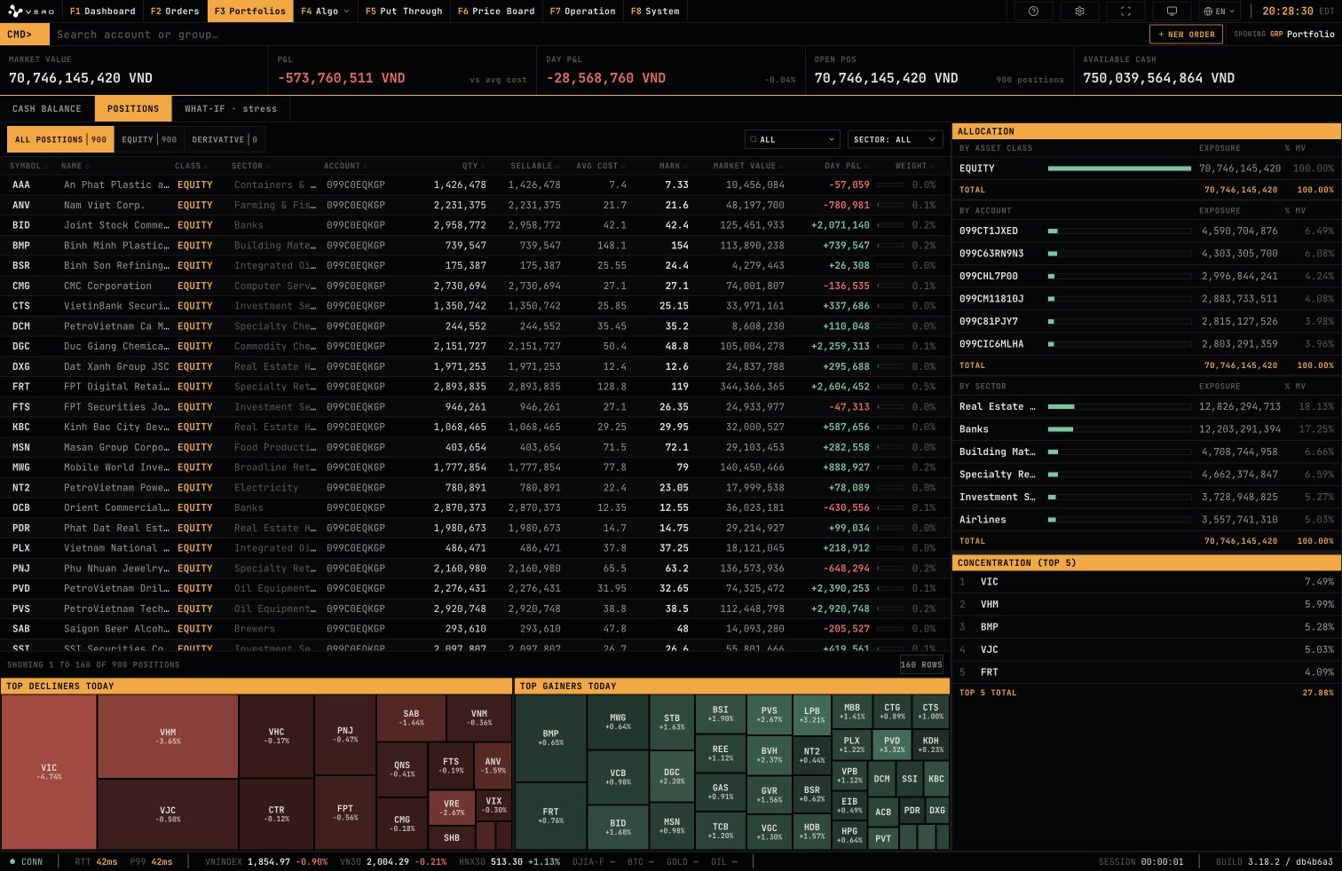This screenshot has height=871, width=1342.
Task: Click sort icon beside QTY column header
Action: pos(484,166)
